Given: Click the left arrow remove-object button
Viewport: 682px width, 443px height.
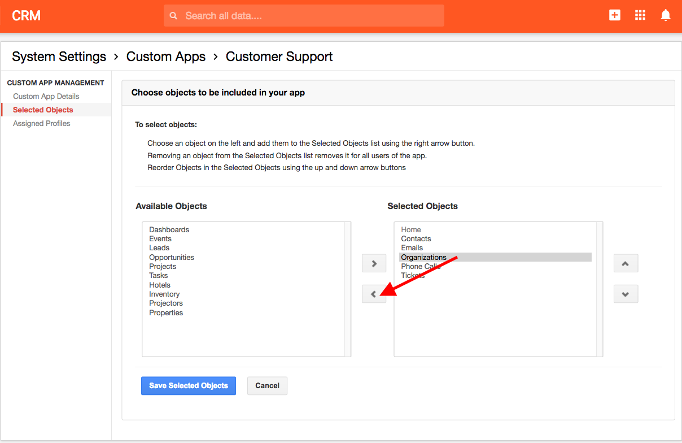Looking at the screenshot, I should [x=374, y=294].
